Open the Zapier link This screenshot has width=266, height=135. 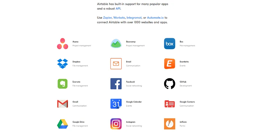107,18
